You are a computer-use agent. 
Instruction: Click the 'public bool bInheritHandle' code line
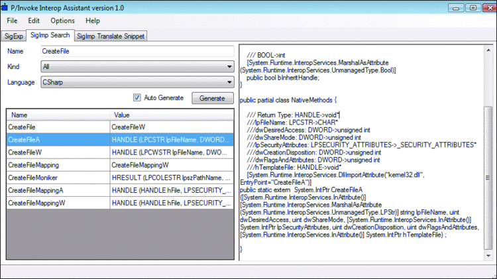click(283, 78)
